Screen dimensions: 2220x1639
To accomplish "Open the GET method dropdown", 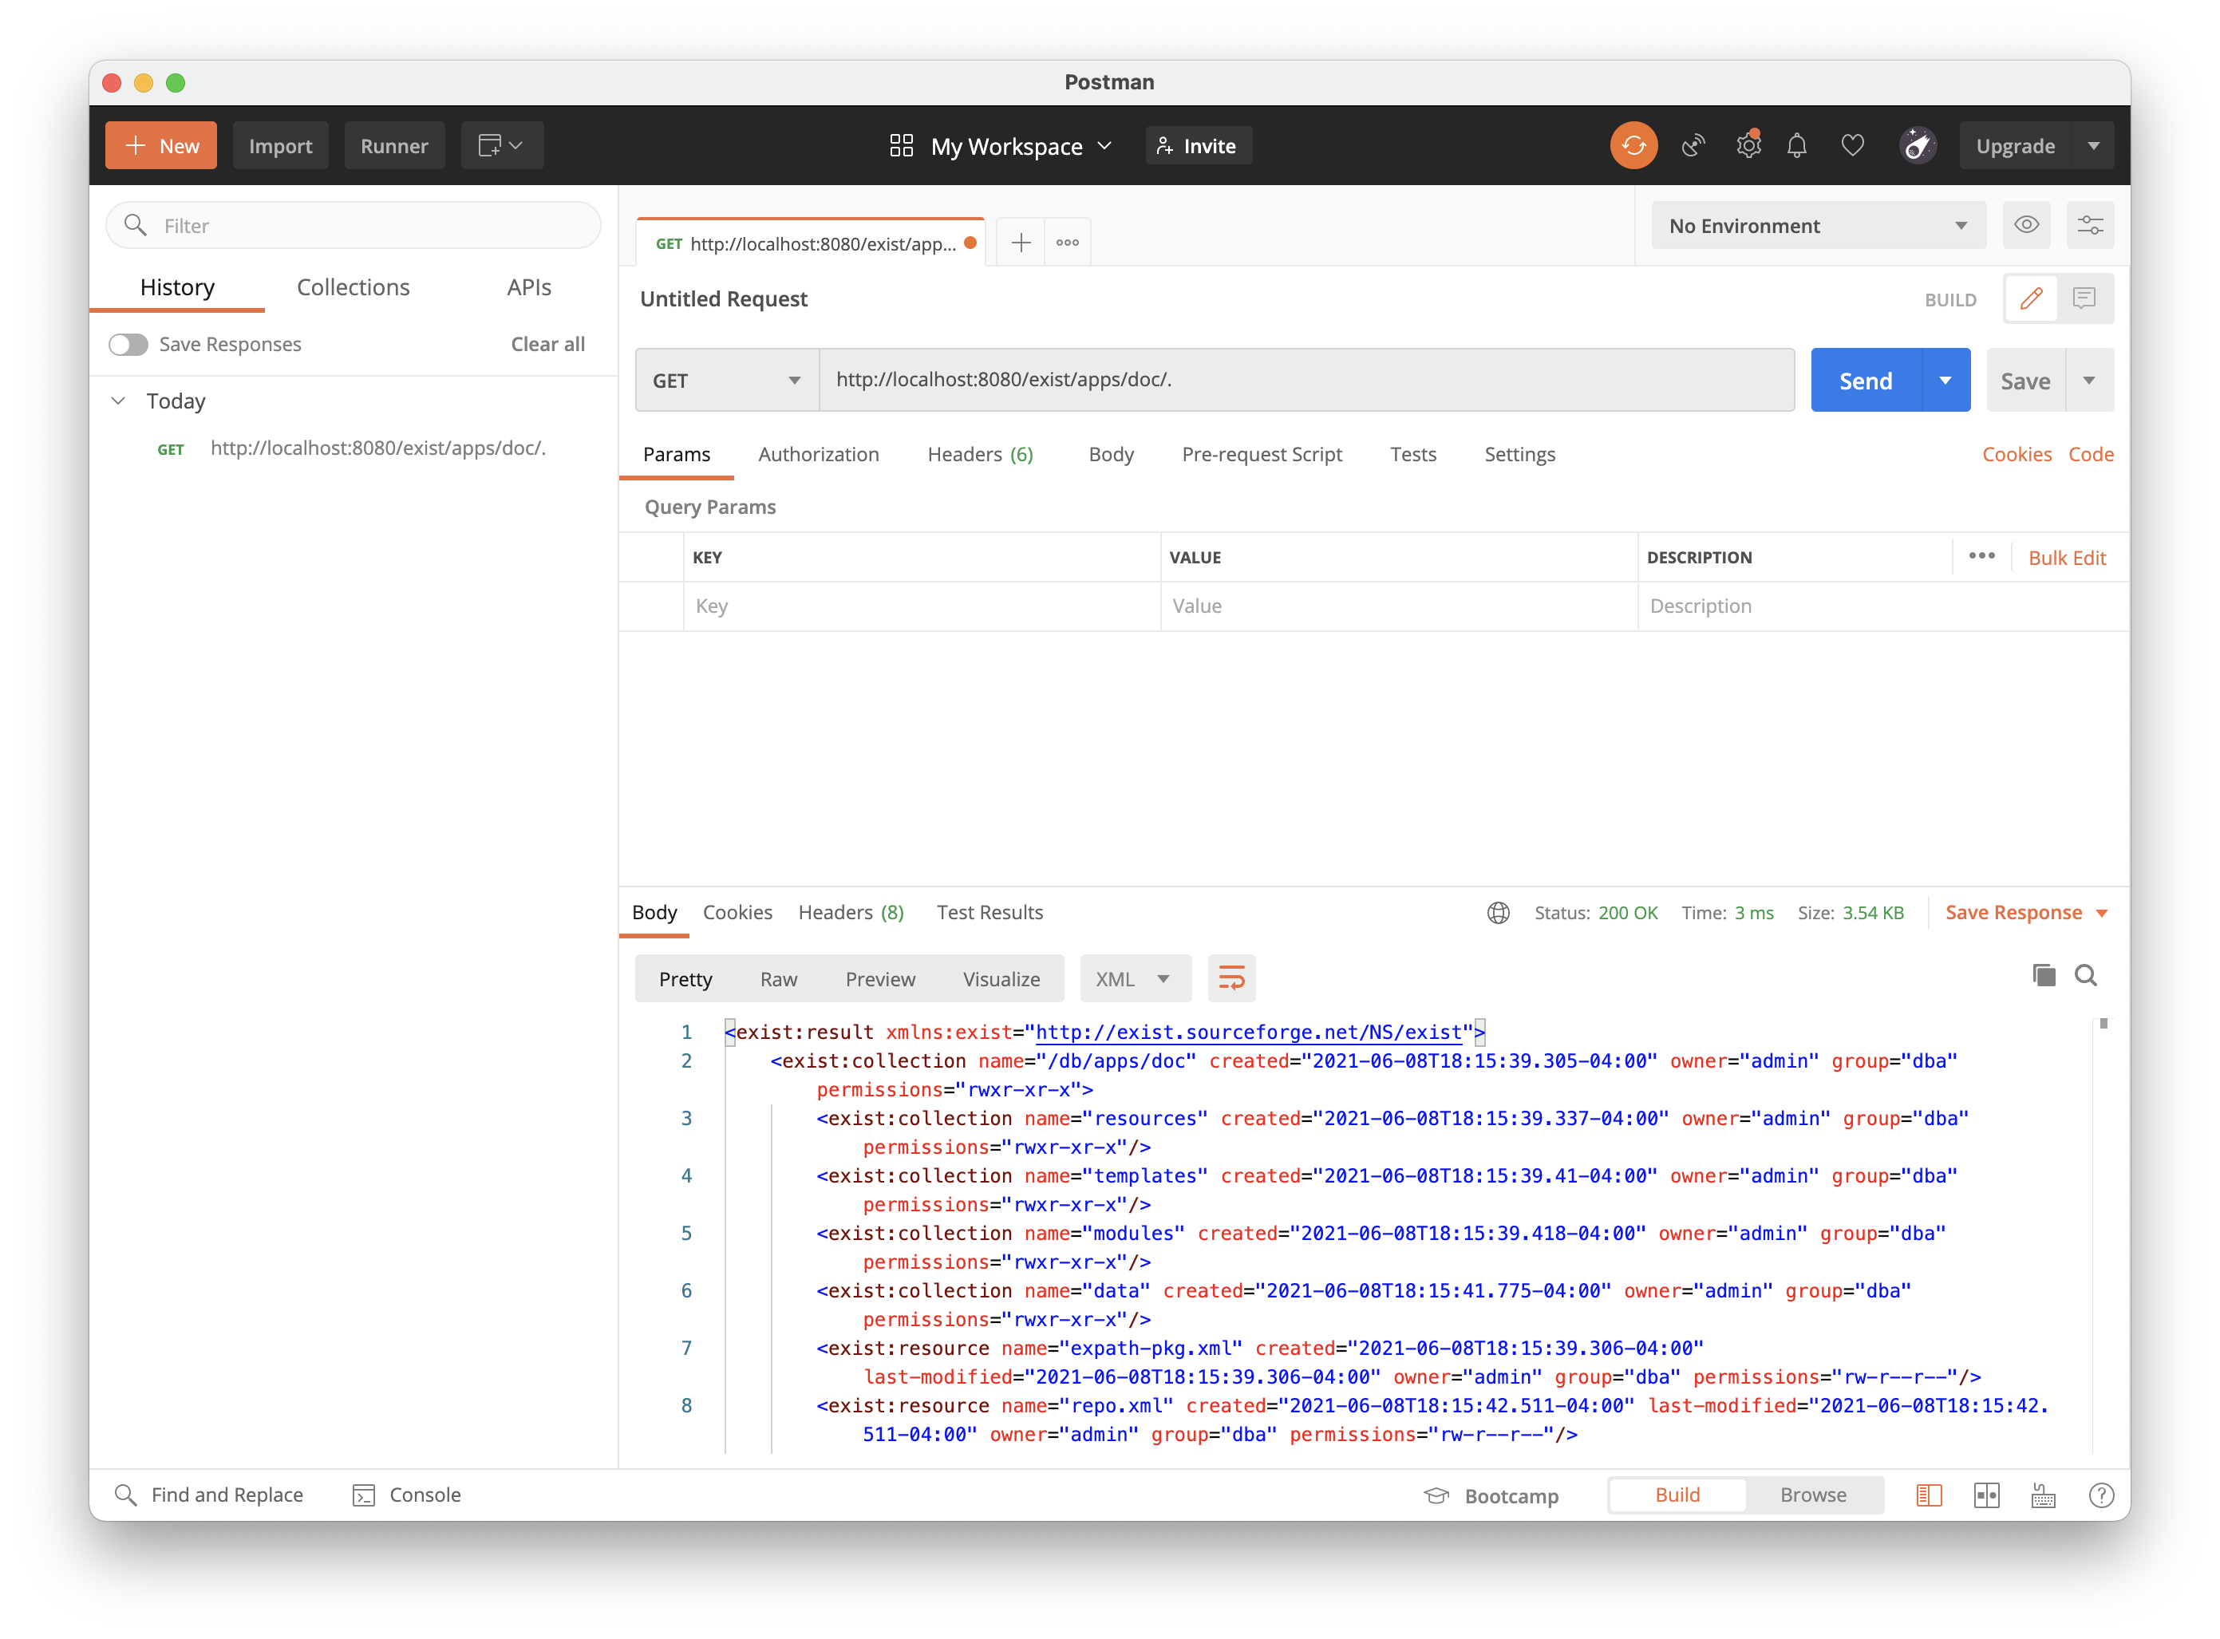I will [726, 380].
